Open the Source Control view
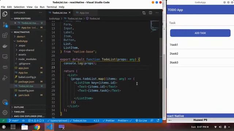The width and height of the screenshot is (234, 131). pos(5,25)
